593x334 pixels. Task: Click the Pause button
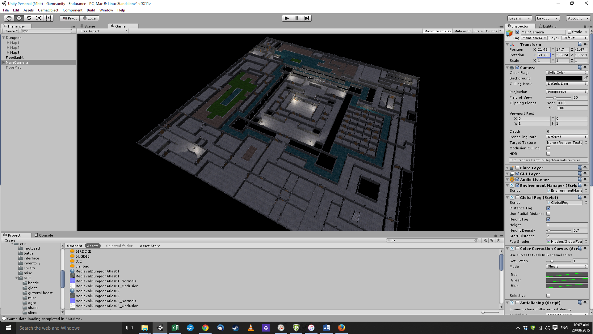click(x=296, y=18)
